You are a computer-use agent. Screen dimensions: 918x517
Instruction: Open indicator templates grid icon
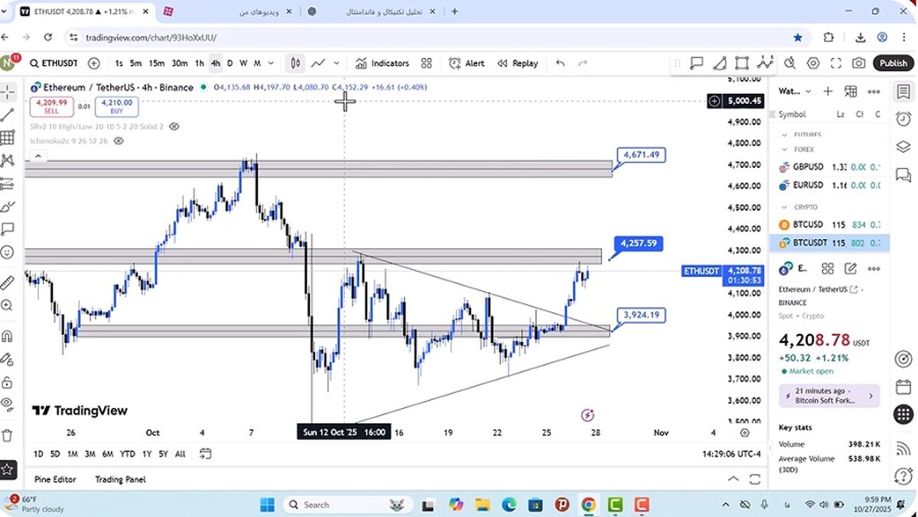pyautogui.click(x=427, y=63)
